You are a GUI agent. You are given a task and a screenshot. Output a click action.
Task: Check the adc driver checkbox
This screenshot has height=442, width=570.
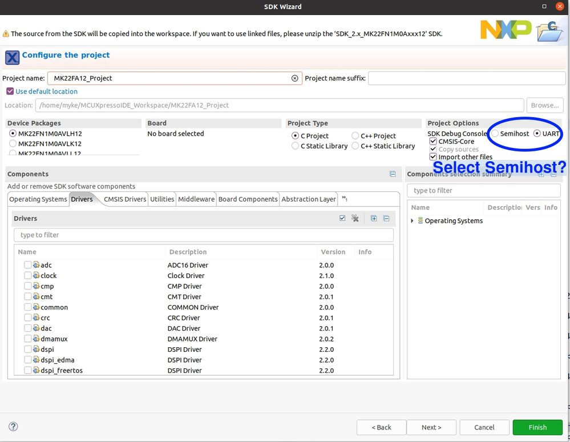click(x=27, y=265)
